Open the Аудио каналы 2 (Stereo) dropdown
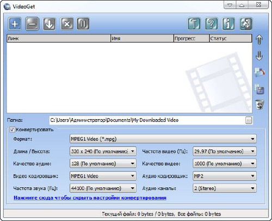 pyautogui.click(x=225, y=188)
